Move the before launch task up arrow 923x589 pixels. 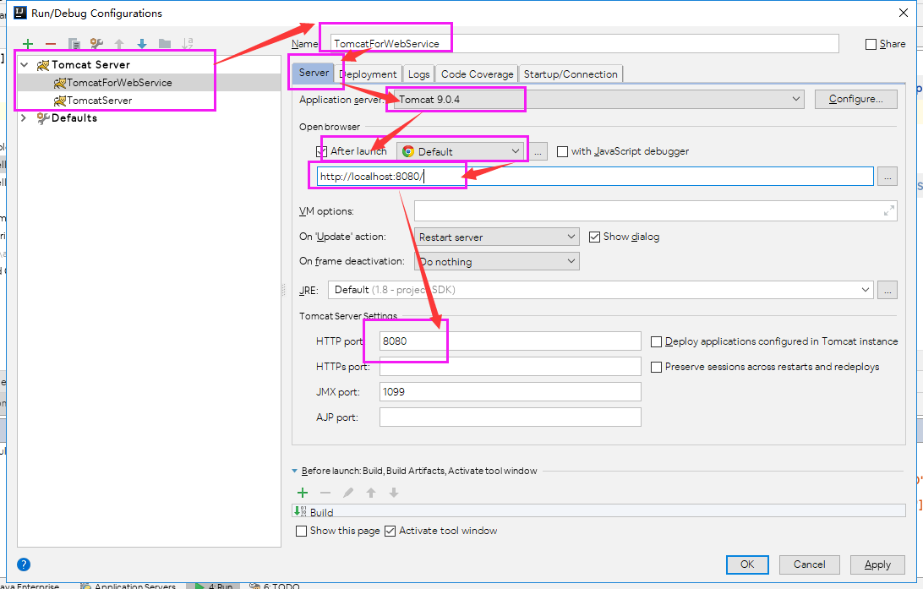click(371, 493)
